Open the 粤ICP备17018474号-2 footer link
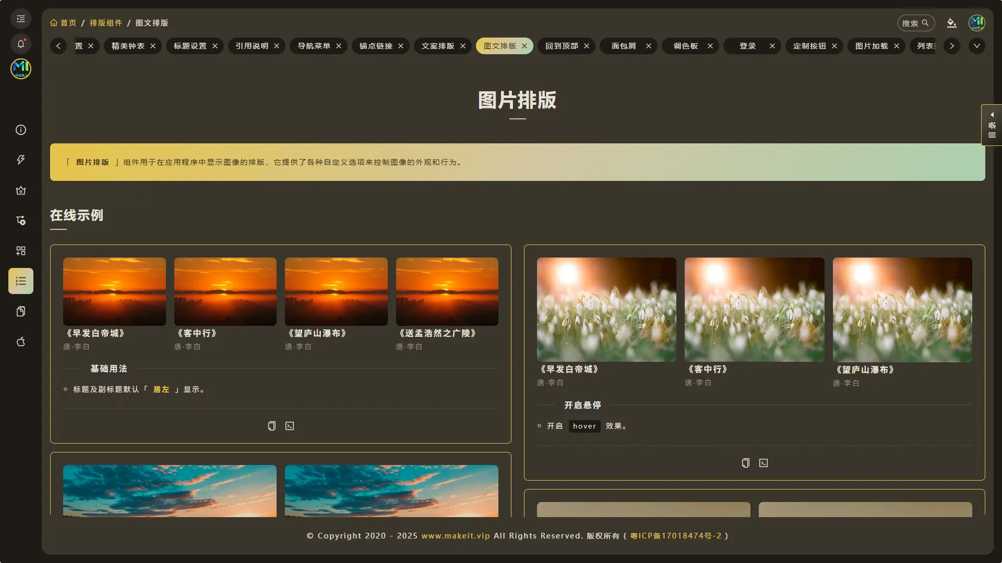Screen dimensions: 1002x563 pos(676,536)
